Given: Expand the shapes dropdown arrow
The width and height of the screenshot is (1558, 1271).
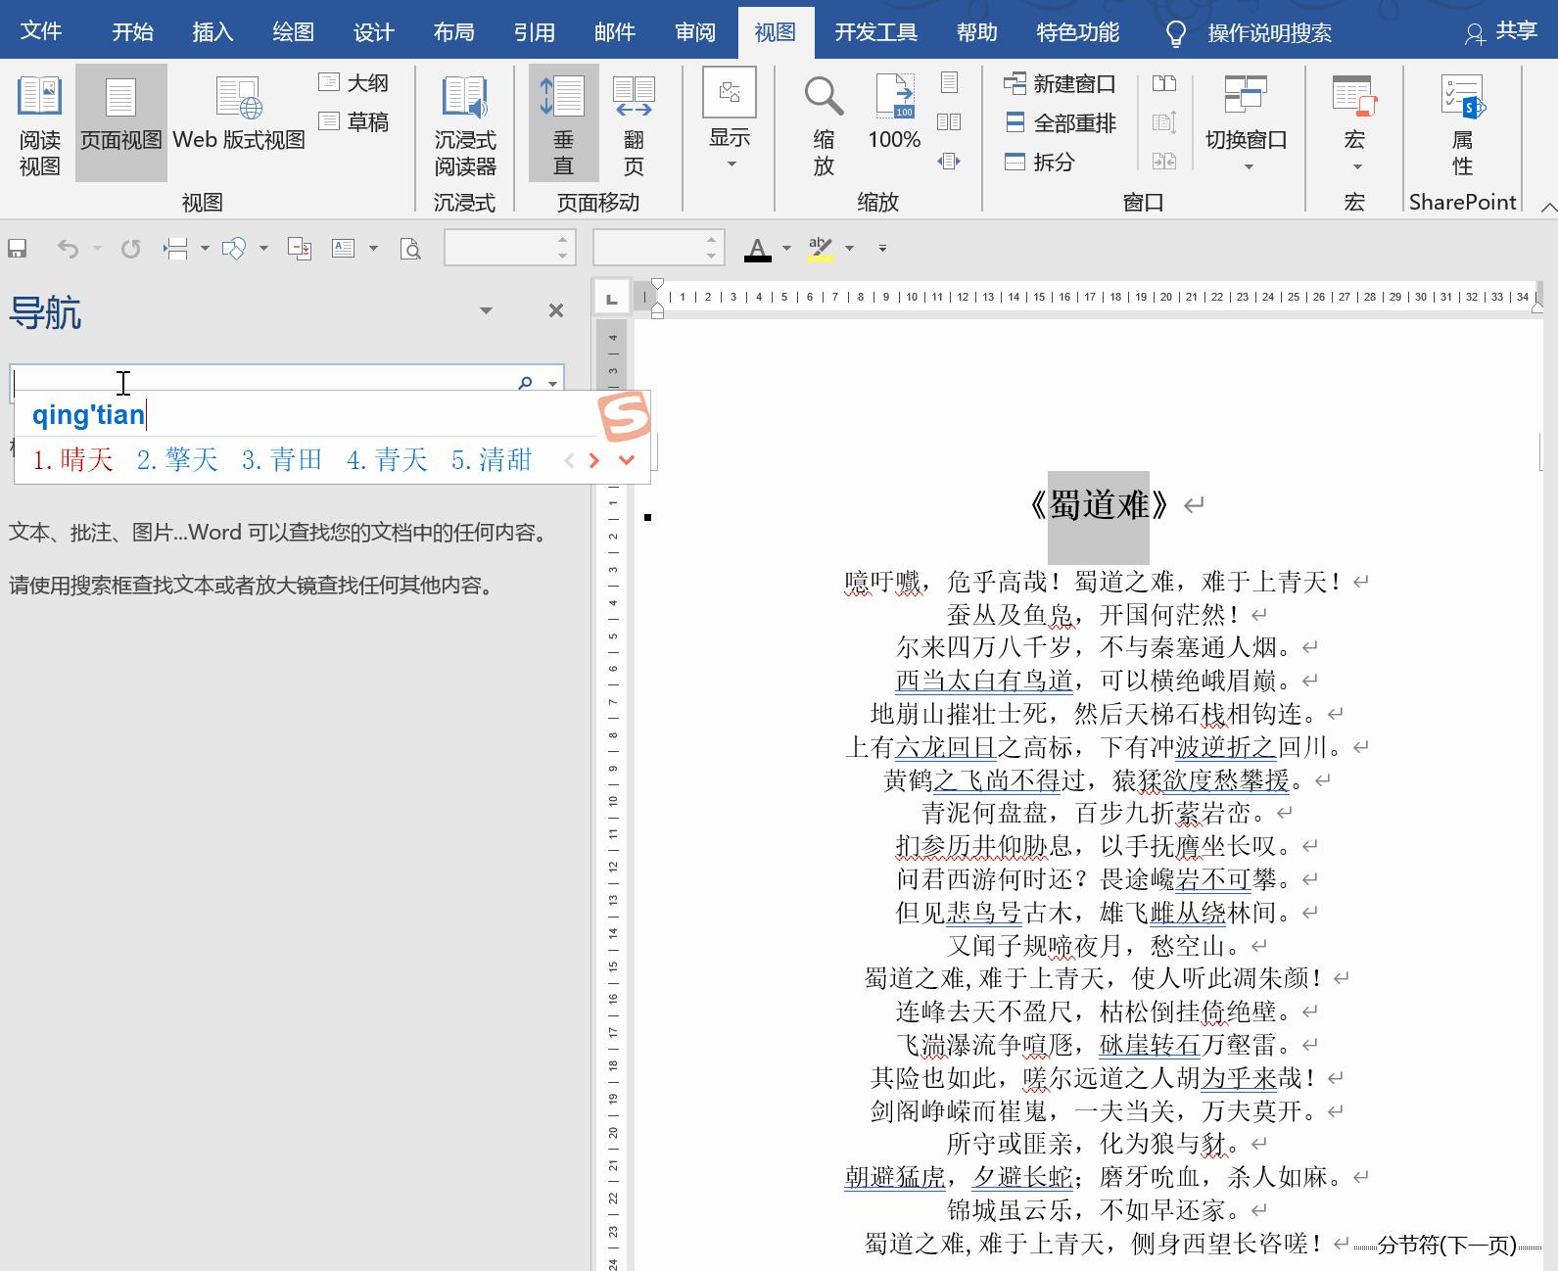Looking at the screenshot, I should [263, 249].
